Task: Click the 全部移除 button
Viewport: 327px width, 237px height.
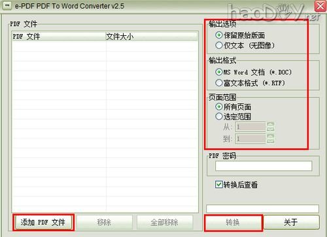Action: coord(165,222)
